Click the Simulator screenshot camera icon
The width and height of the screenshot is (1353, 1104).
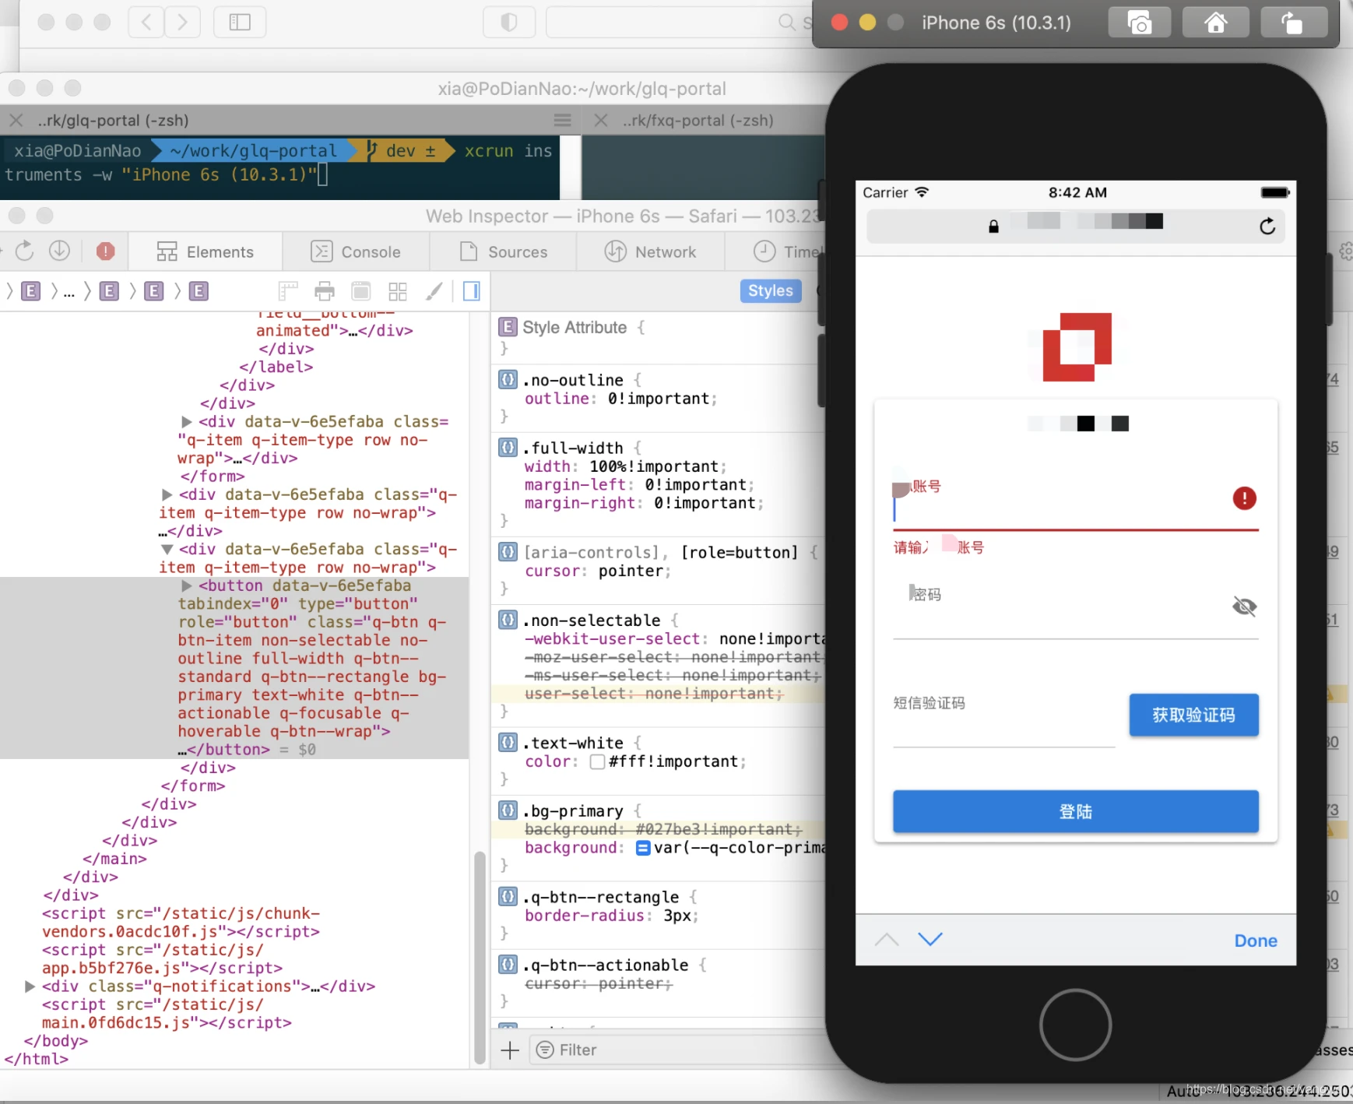tap(1140, 23)
